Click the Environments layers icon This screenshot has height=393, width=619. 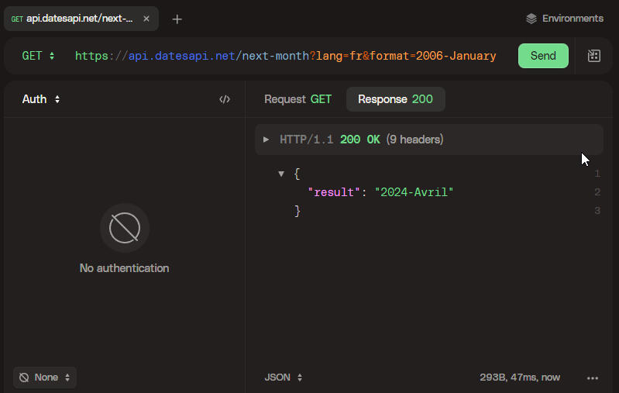coord(531,19)
